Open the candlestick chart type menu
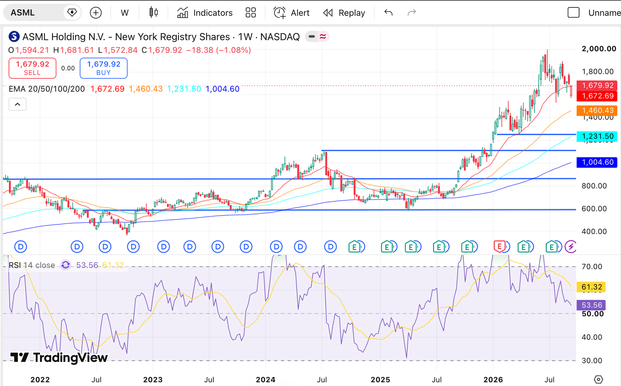This screenshot has width=621, height=386. tap(154, 13)
